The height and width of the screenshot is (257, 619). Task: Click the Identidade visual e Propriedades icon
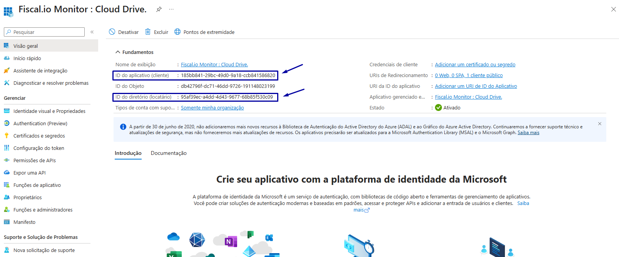pyautogui.click(x=7, y=111)
